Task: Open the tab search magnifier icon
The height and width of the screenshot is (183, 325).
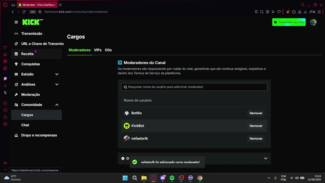Action: click(303, 5)
